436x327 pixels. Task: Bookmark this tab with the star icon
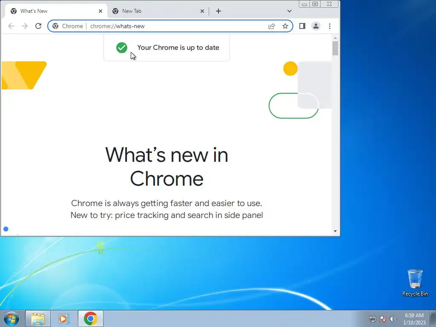(x=285, y=26)
